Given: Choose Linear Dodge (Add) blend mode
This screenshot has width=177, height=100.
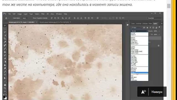Looking at the screenshot, I should tap(136, 51).
